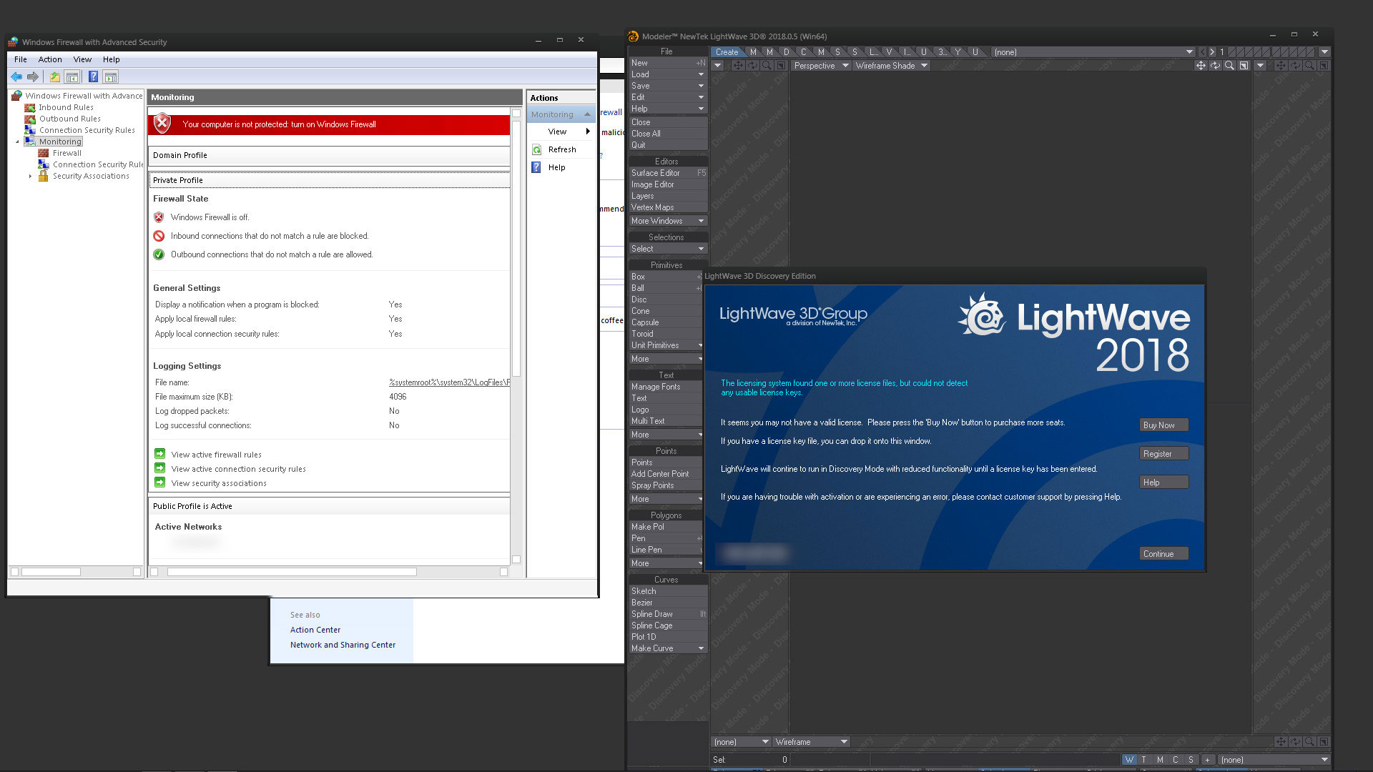1373x772 pixels.
Task: Click the Monitoring pane vertical scrollbar
Action: [x=516, y=336]
